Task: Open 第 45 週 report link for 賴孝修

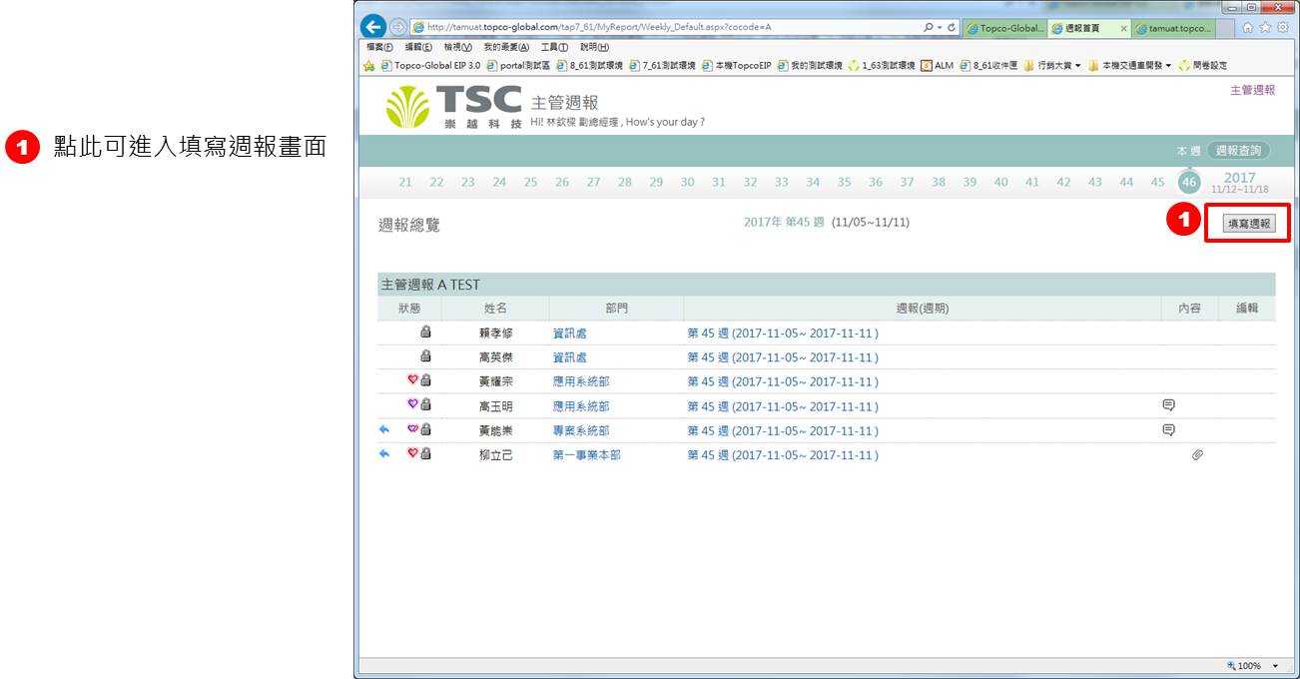Action: tap(783, 333)
